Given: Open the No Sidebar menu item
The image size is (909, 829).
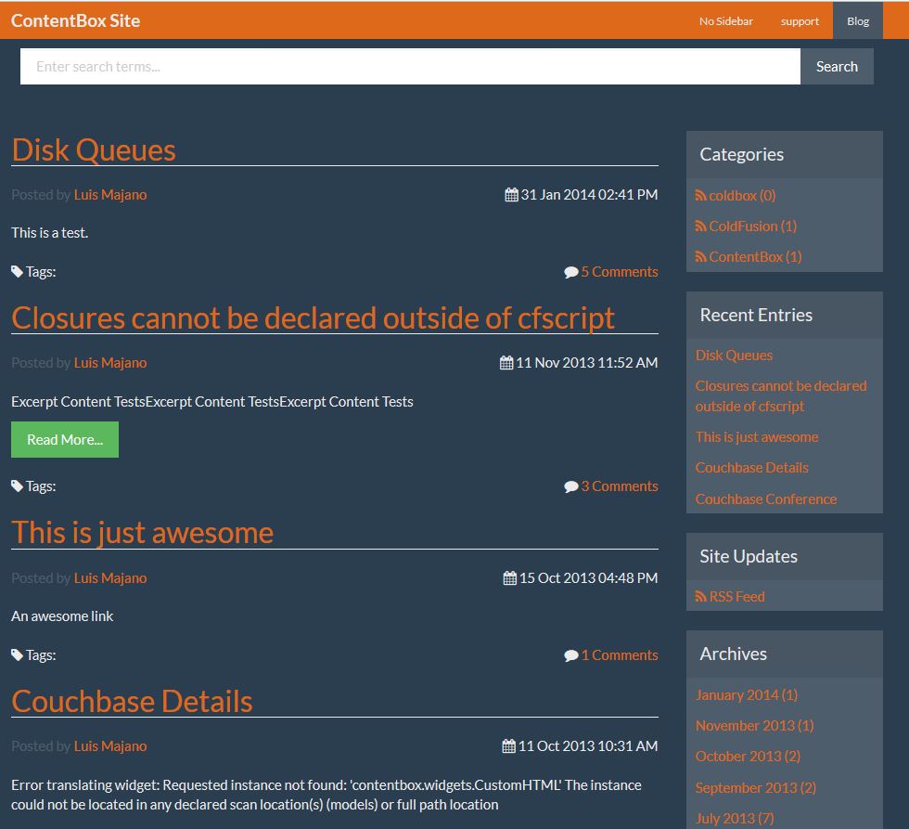Looking at the screenshot, I should (x=725, y=21).
